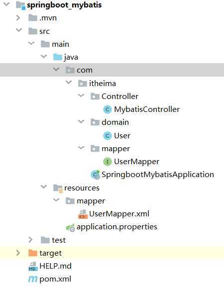Select the java label
Screen dimensions: 224x287
(71, 58)
